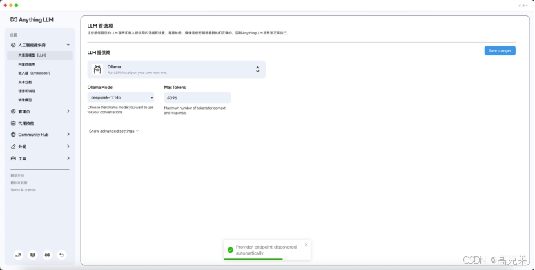This screenshot has width=535, height=270.
Task: Open the 转录模型 settings page
Action: (25, 100)
